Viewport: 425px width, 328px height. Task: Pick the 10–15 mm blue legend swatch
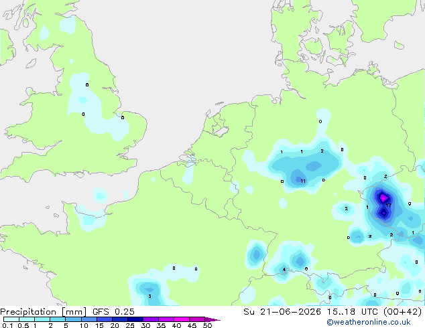click(89, 319)
